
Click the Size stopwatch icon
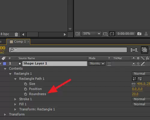(25, 84)
